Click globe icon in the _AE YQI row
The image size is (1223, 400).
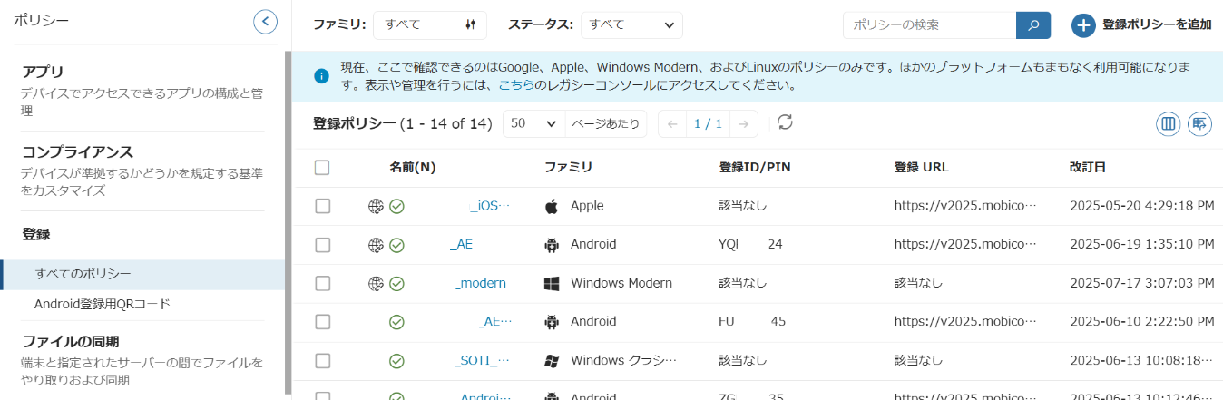click(376, 245)
